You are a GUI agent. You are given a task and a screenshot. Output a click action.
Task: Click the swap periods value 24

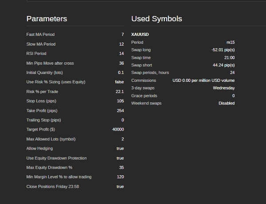232,73
